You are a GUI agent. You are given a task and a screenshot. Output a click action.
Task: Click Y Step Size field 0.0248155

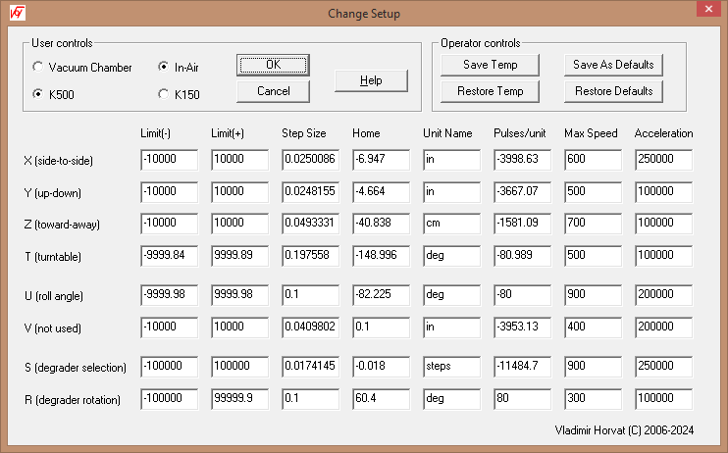pyautogui.click(x=311, y=192)
